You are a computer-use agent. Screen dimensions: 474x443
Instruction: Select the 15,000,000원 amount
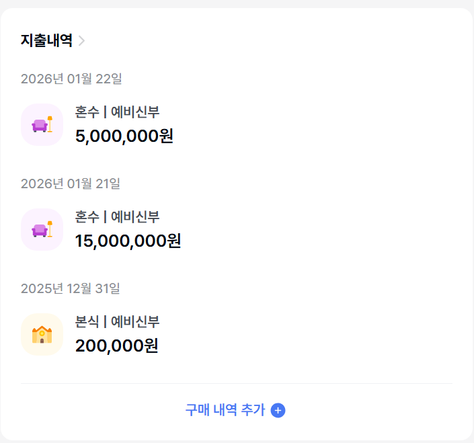128,241
